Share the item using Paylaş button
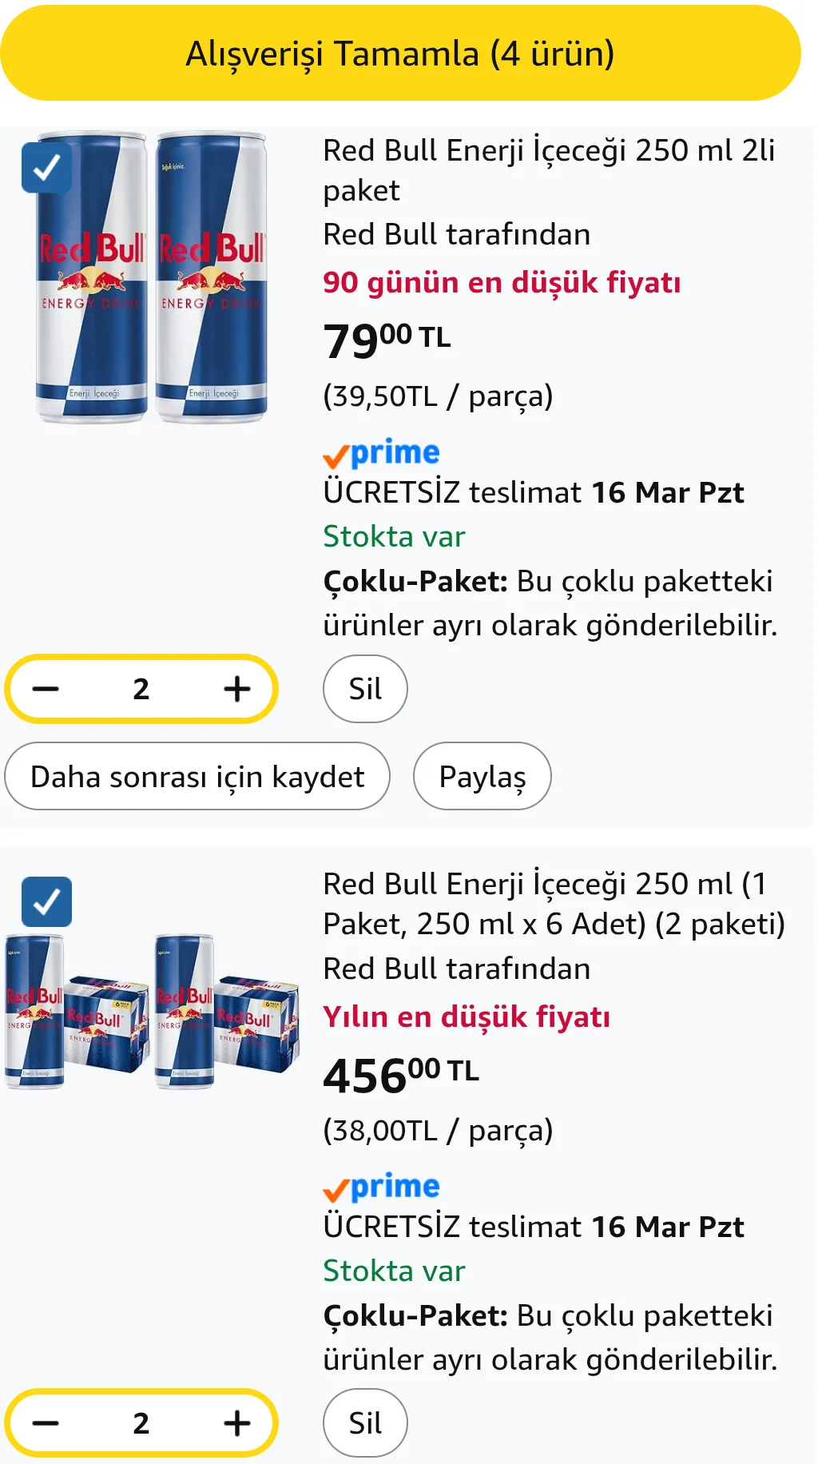Viewport: 826px width, 1464px height. pos(482,777)
